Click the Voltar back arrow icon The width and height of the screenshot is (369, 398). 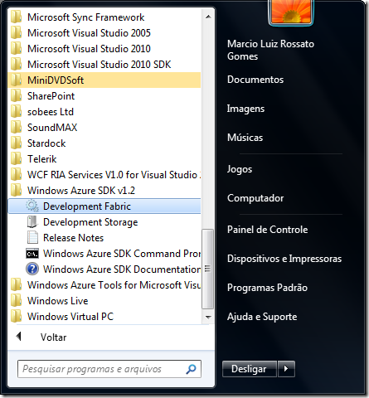click(x=19, y=337)
